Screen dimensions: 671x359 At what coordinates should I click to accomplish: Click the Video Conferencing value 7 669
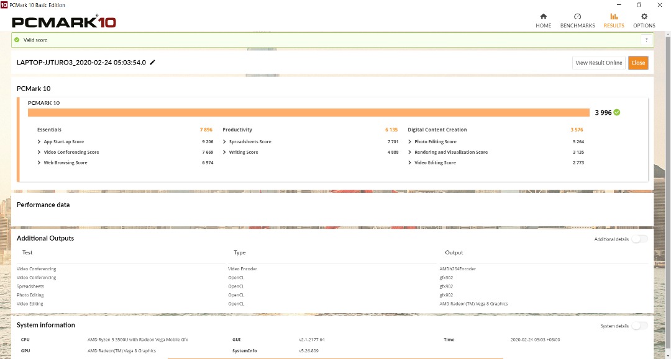[208, 153]
